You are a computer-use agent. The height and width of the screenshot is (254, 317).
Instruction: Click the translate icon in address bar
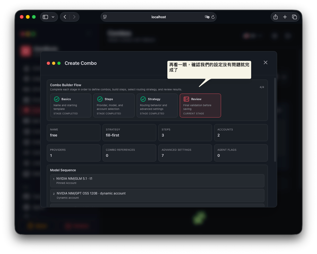tap(207, 17)
